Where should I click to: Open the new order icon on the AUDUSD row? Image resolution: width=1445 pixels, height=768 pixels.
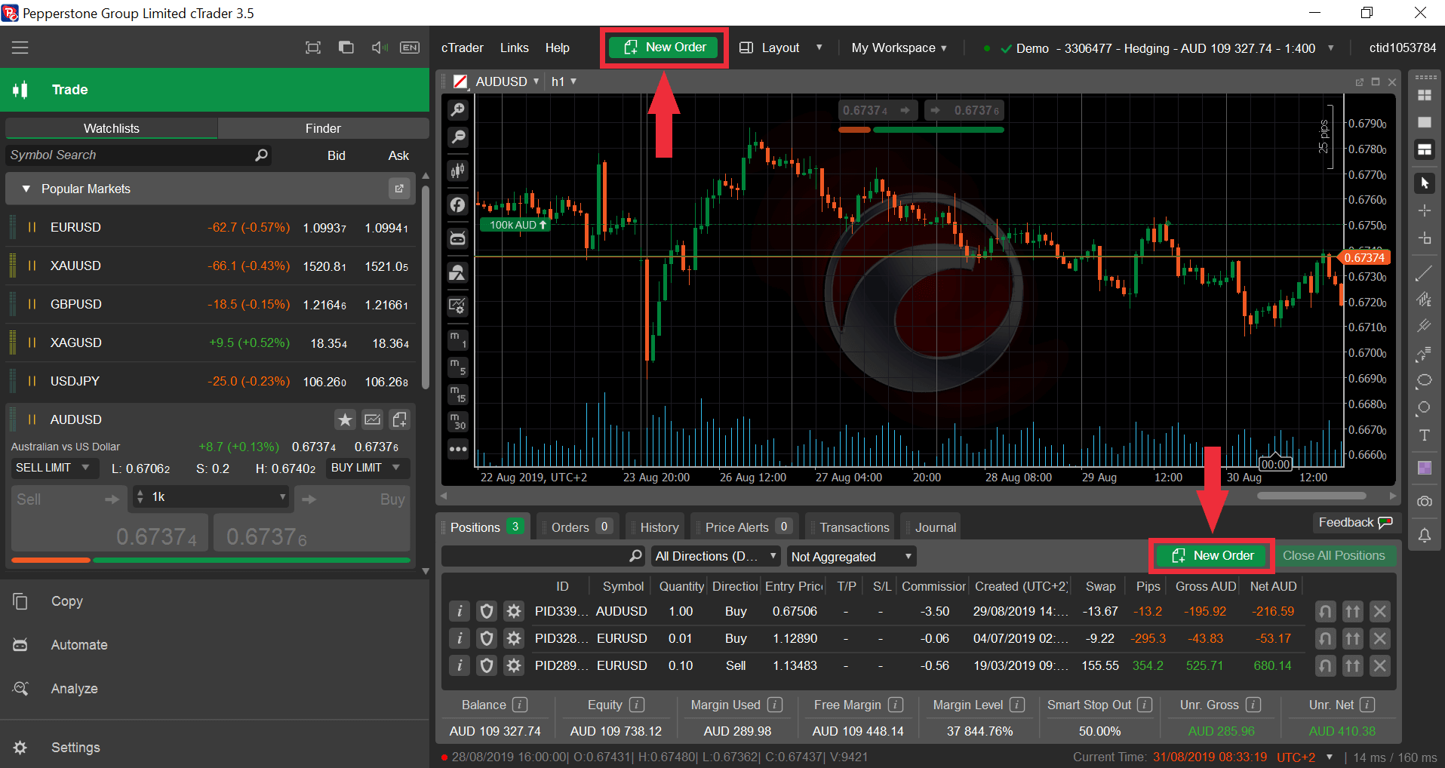click(x=400, y=419)
